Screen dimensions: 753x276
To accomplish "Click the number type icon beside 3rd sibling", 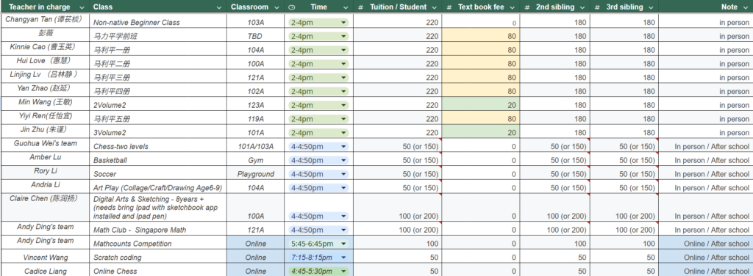I will 597,7.
